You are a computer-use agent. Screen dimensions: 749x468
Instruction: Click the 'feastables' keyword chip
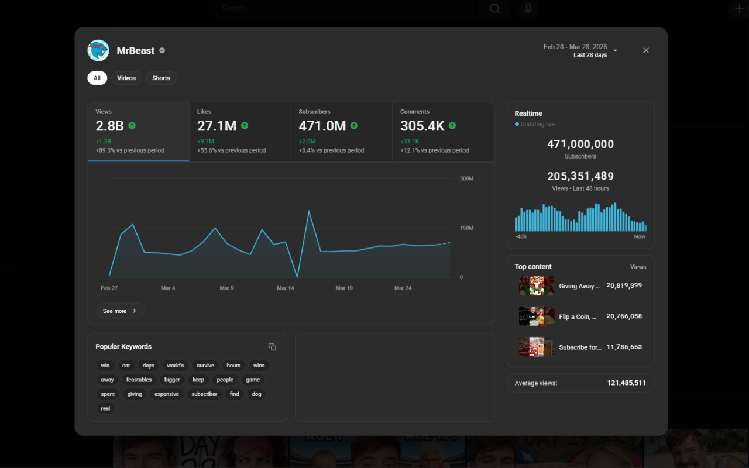[x=139, y=380]
